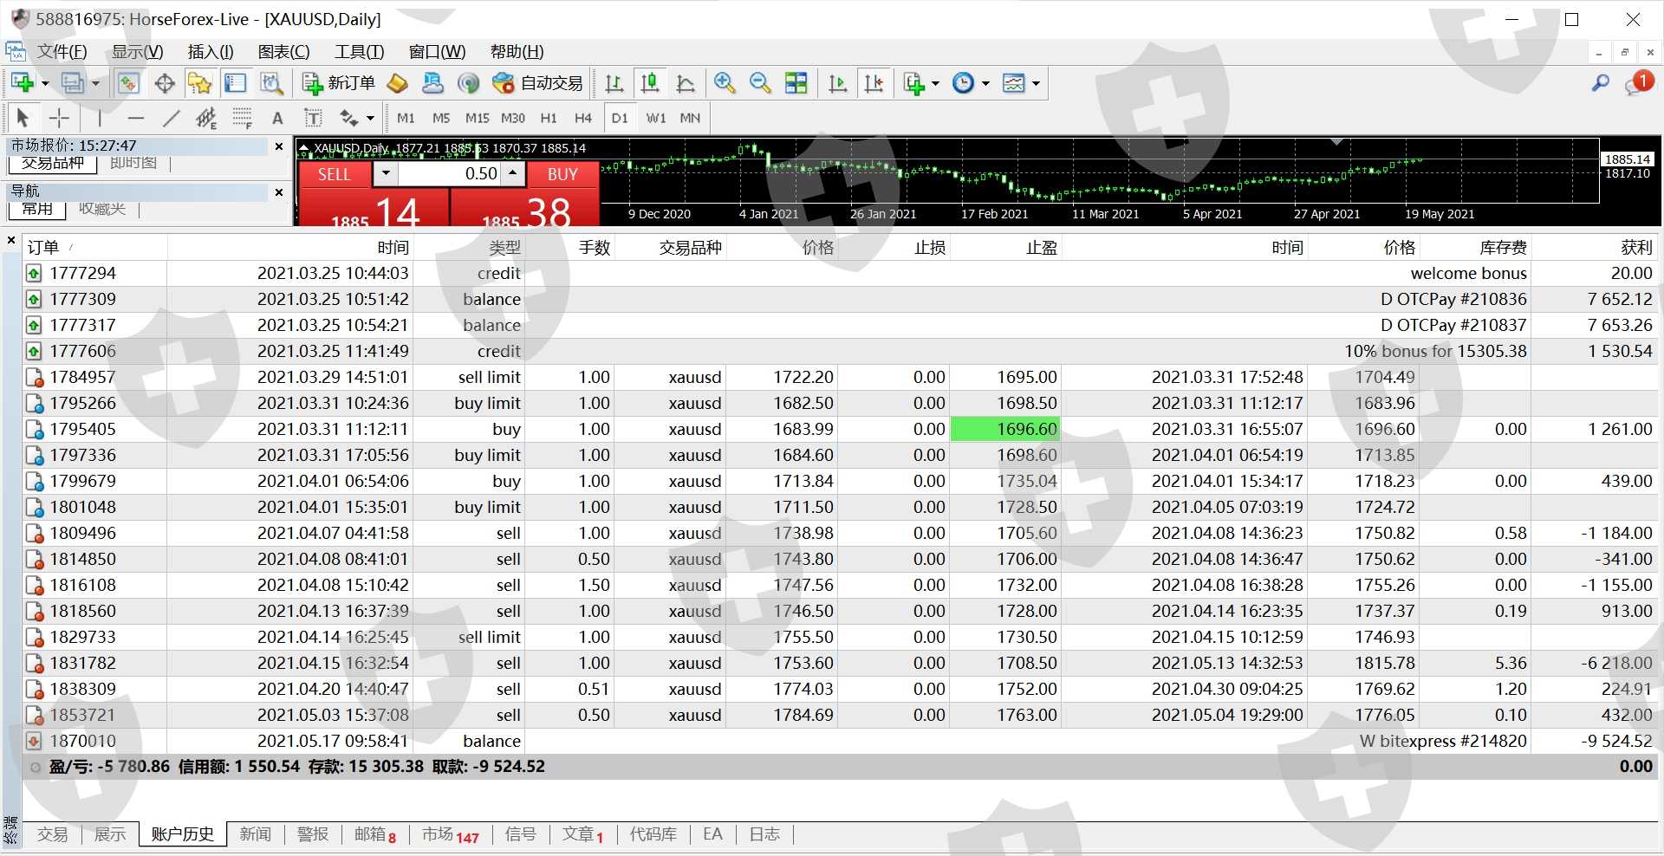Expand the chart templates dropdown arrow
The image size is (1664, 856).
pos(1036,84)
